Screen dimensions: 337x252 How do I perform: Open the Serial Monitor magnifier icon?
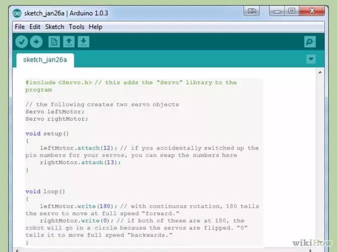coord(310,42)
